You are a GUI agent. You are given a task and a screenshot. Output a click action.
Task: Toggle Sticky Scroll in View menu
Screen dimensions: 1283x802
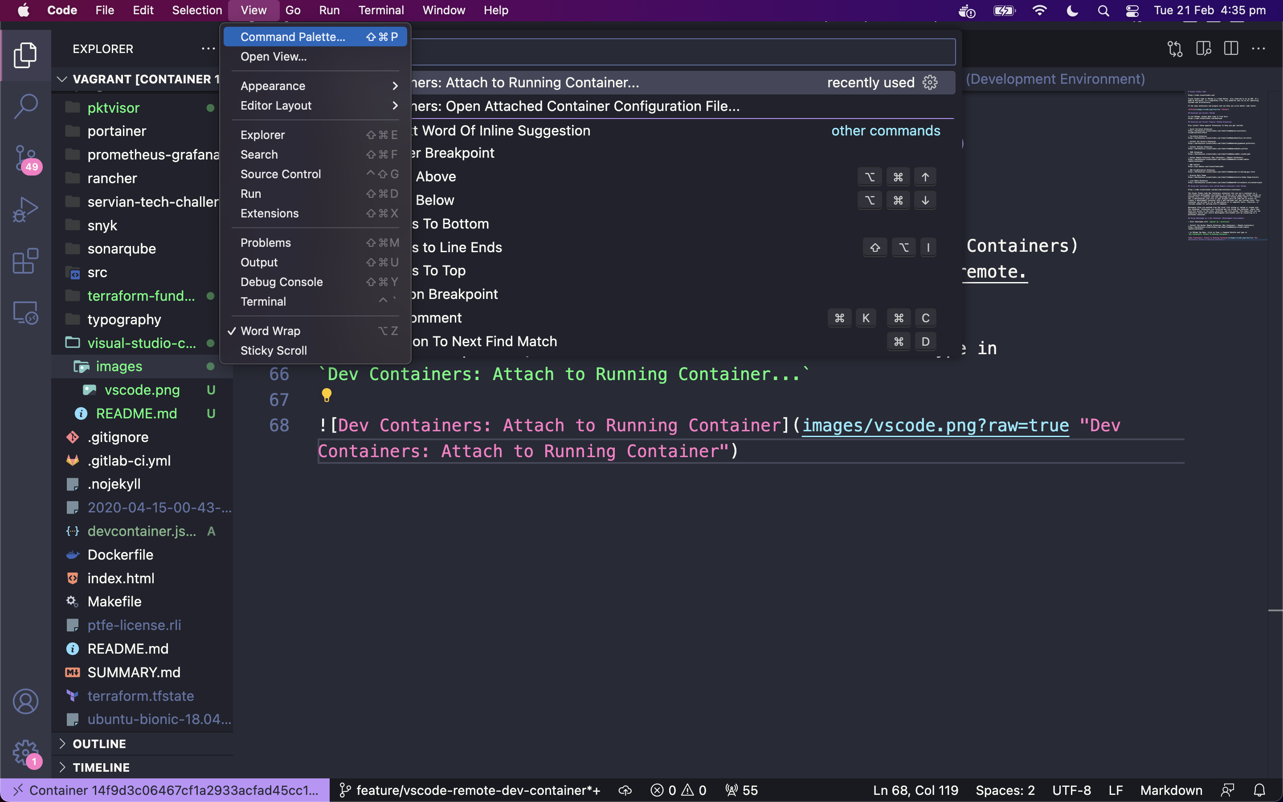pyautogui.click(x=274, y=351)
